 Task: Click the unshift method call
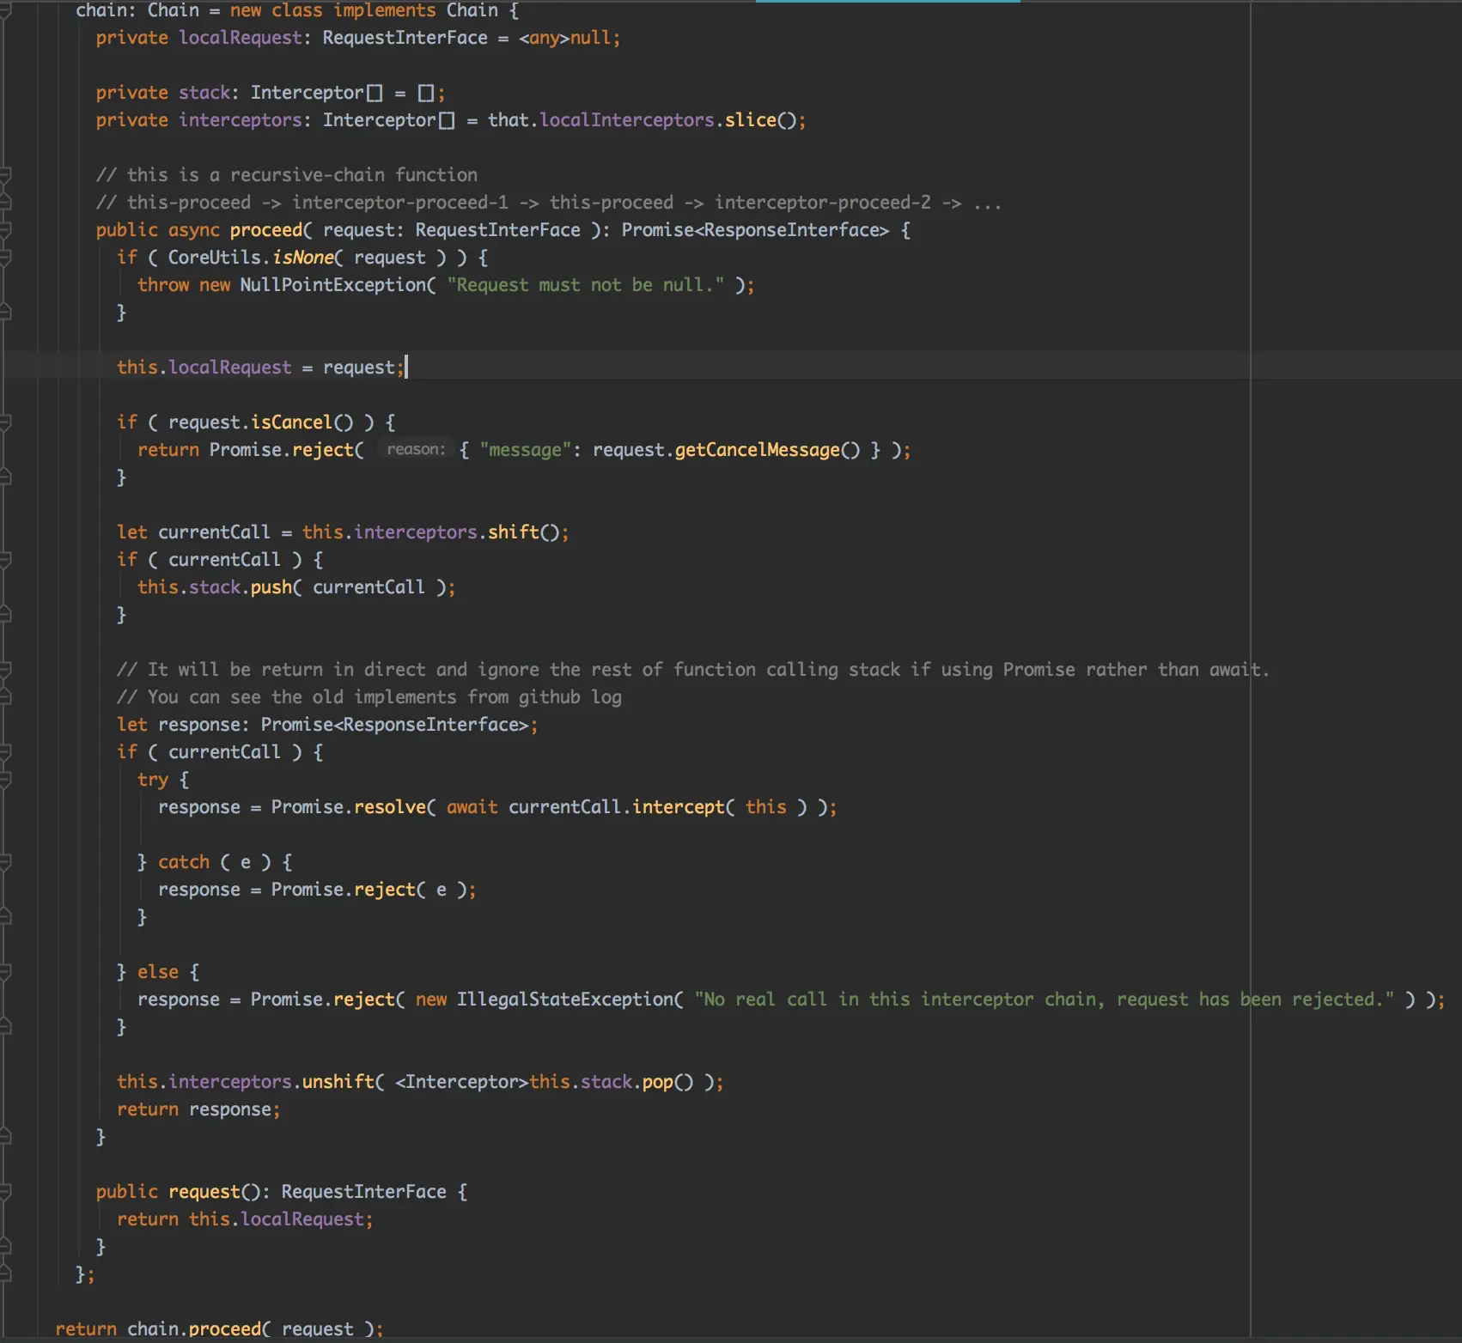(x=338, y=1081)
